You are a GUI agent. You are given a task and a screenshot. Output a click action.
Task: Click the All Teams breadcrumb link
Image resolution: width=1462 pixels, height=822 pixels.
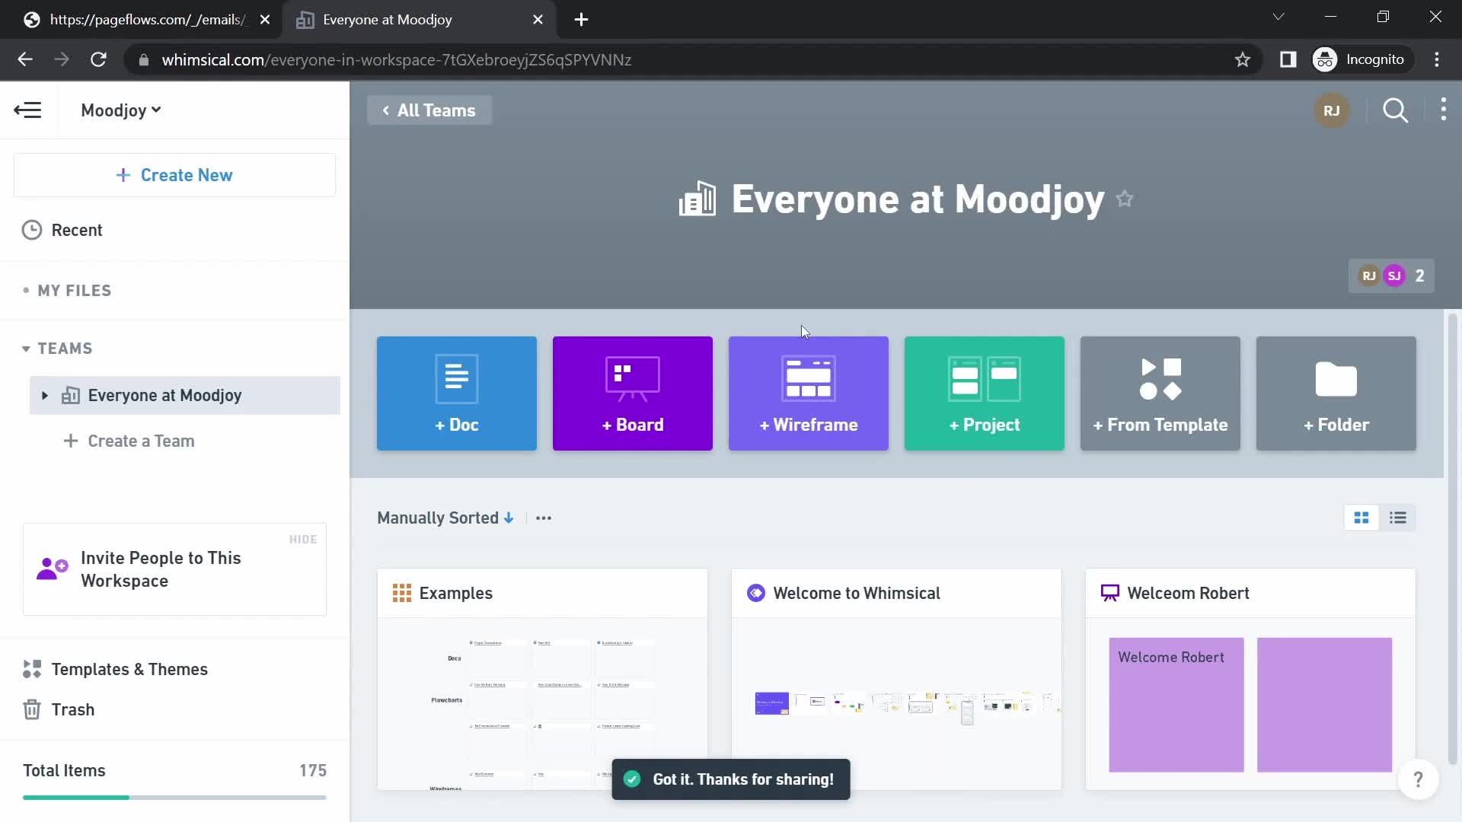click(x=429, y=110)
